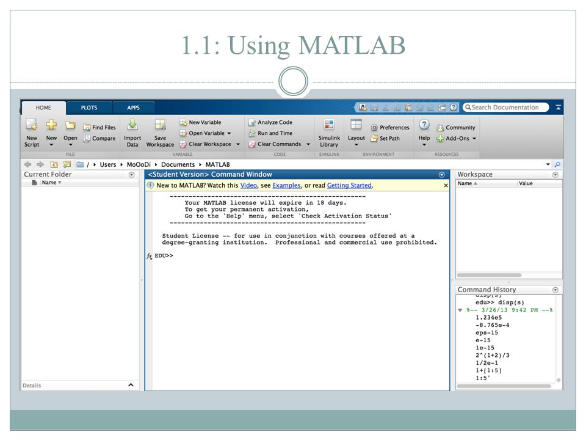Click the forward navigation arrow
This screenshot has width=586, height=440.
[40, 164]
